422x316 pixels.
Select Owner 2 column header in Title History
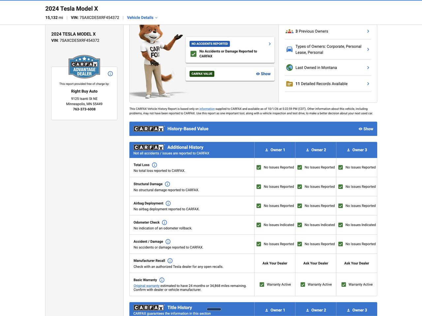pyautogui.click(x=316, y=309)
